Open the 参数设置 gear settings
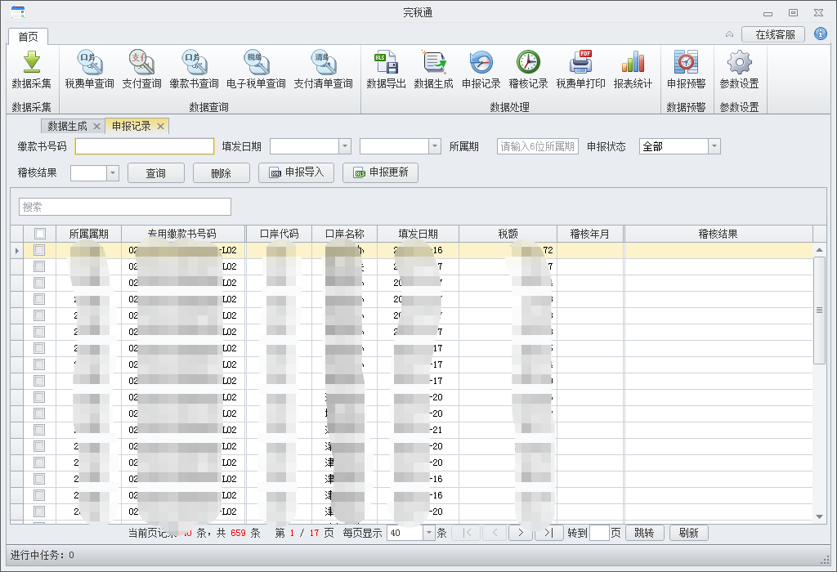 (739, 69)
